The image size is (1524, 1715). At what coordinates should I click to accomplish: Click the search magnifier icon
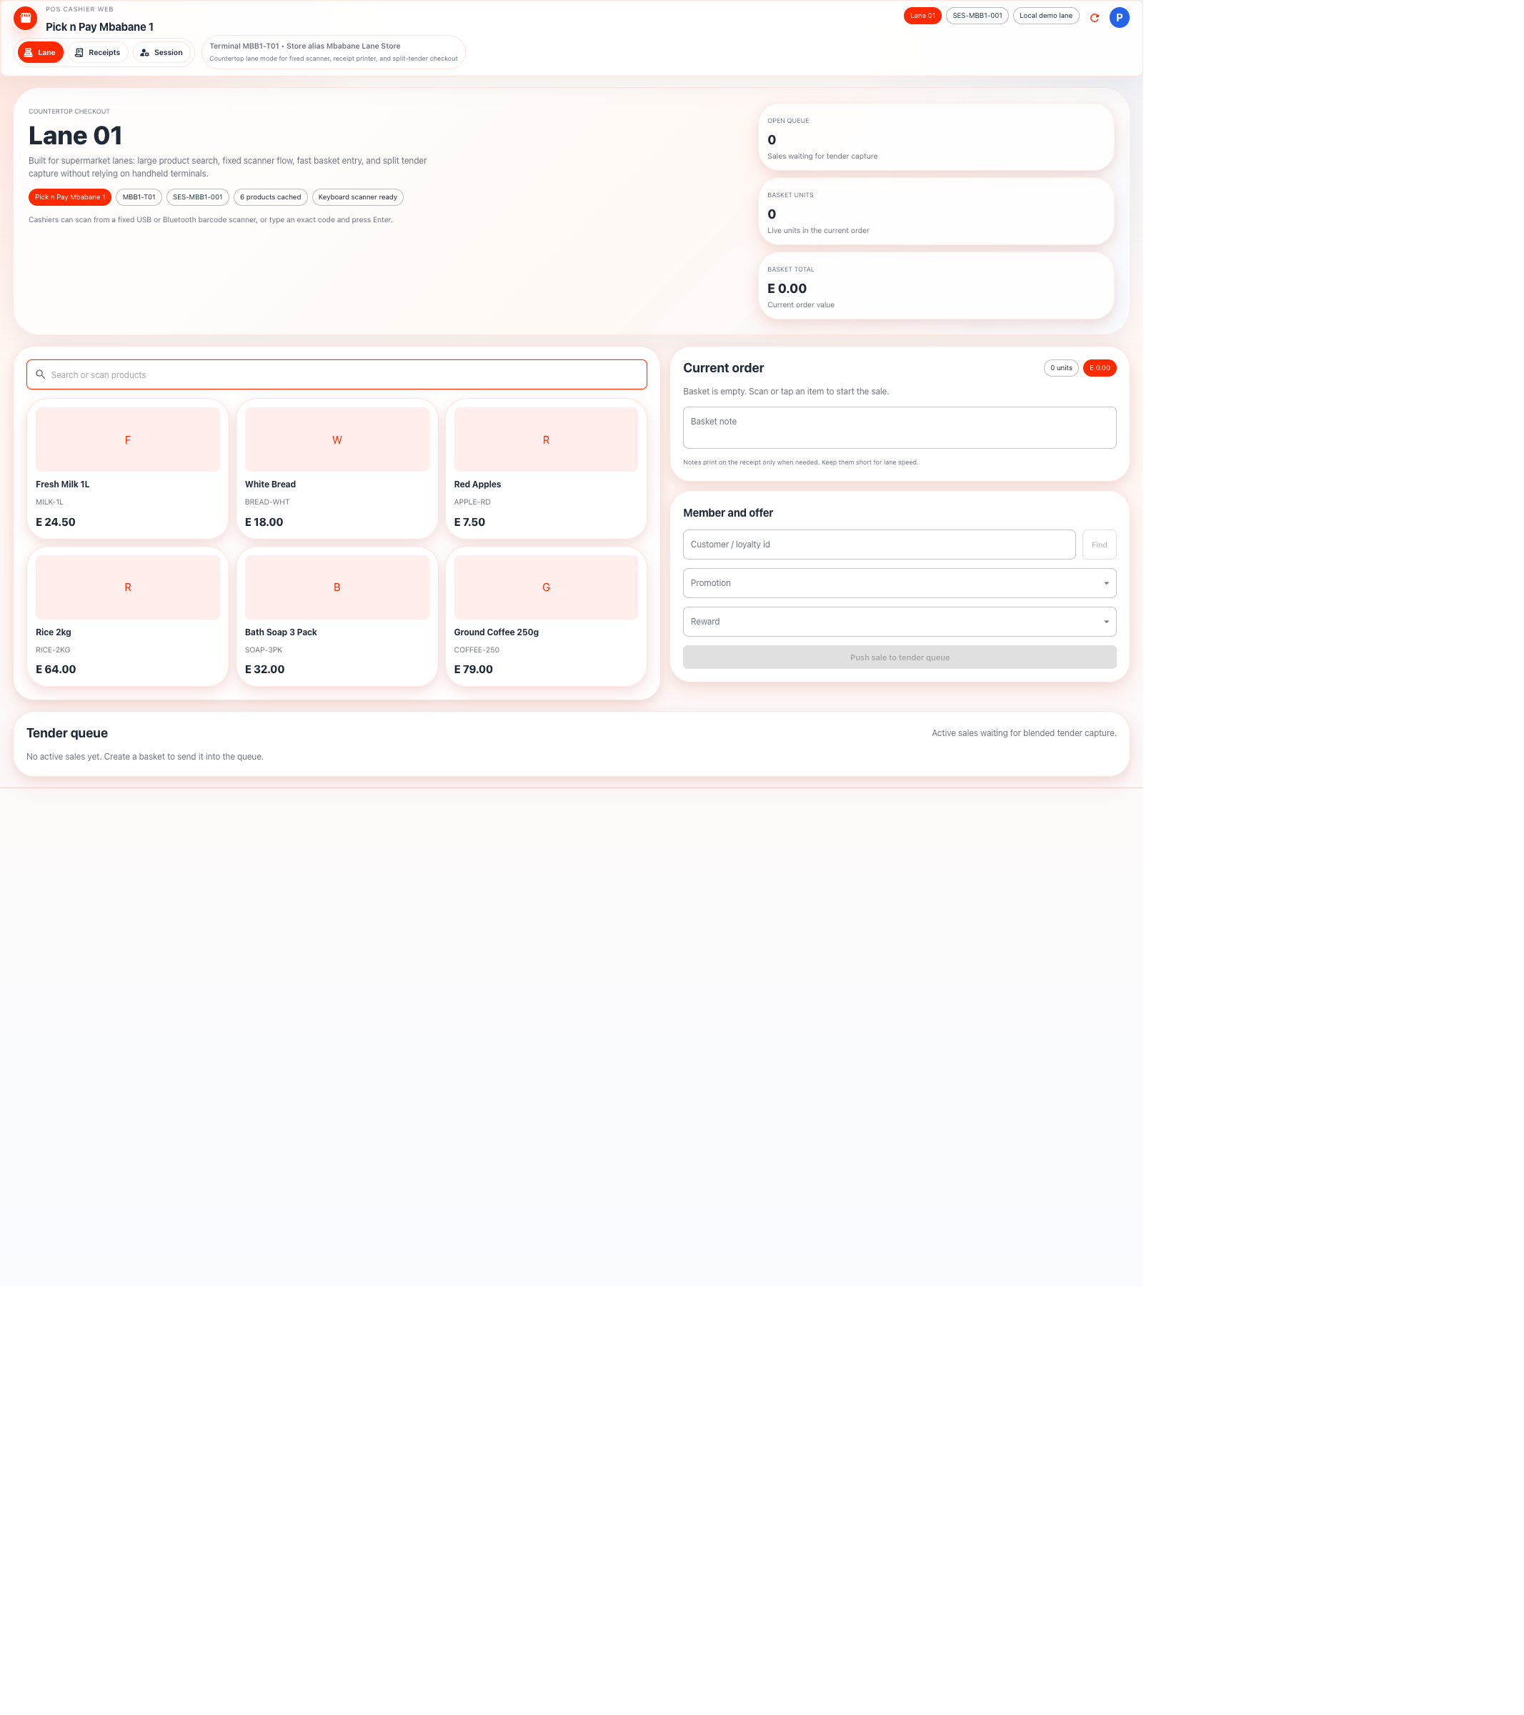[x=40, y=374]
